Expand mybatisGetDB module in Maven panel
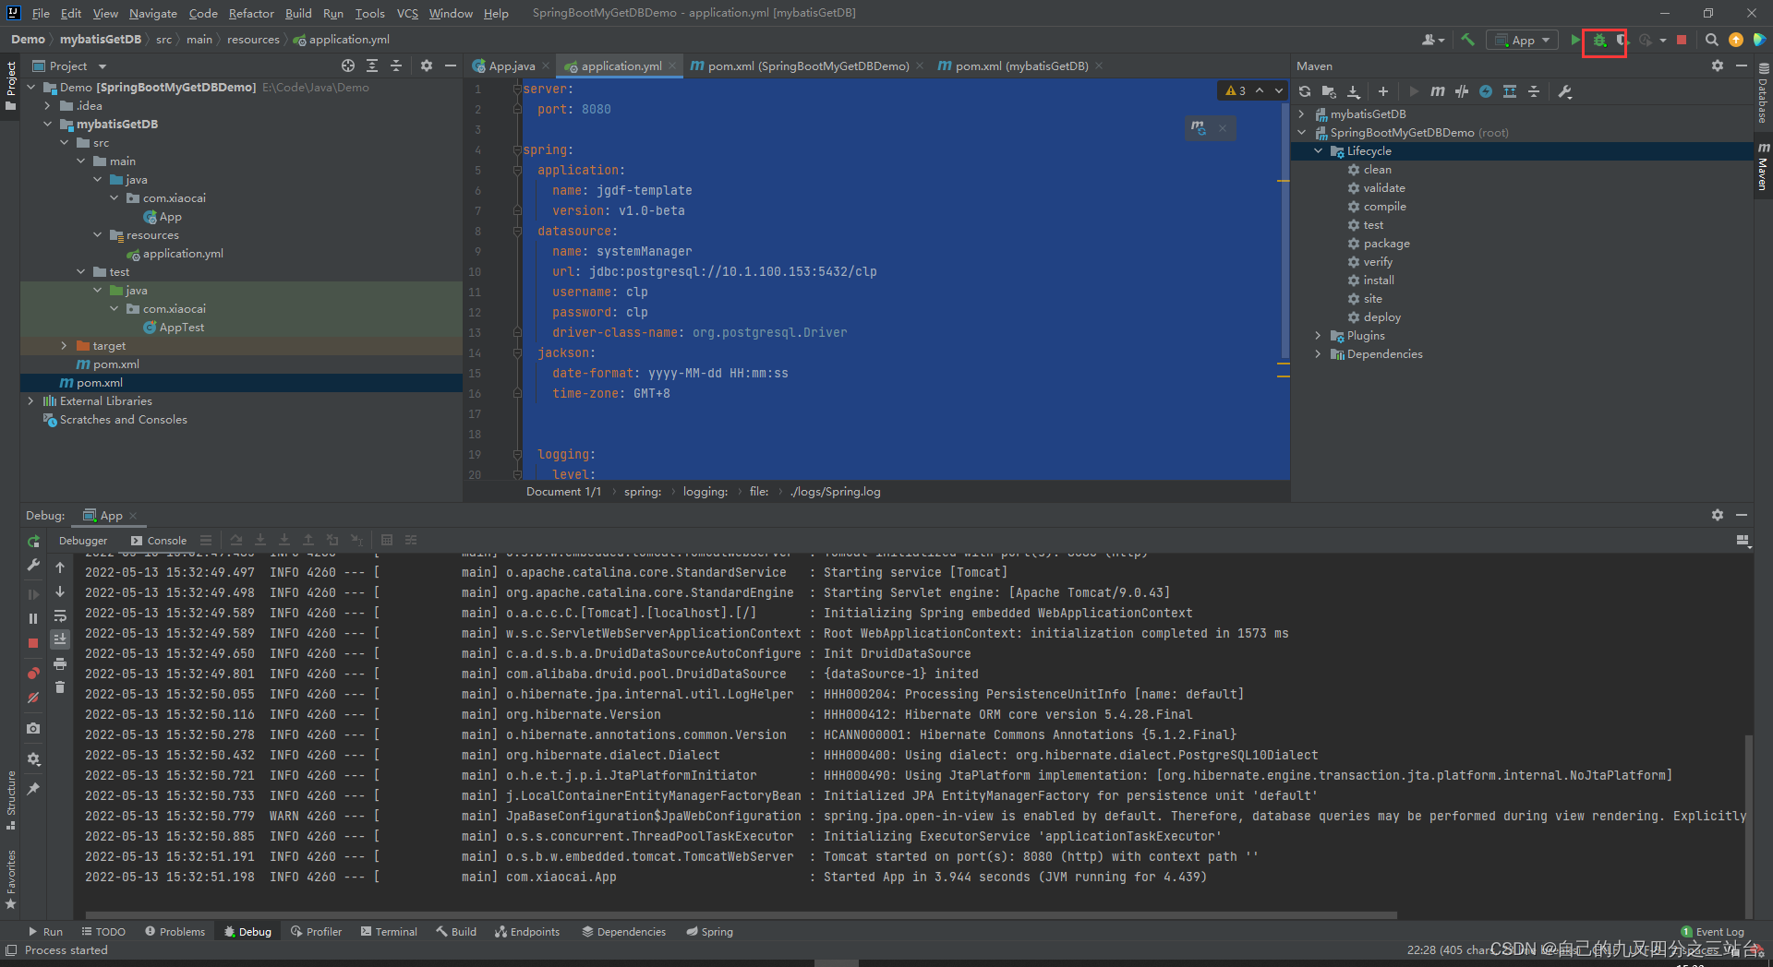 pyautogui.click(x=1302, y=114)
